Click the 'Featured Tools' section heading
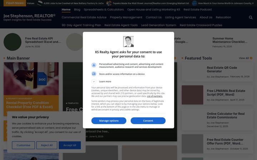The height and width of the screenshot is (160, 257). pos(198,58)
